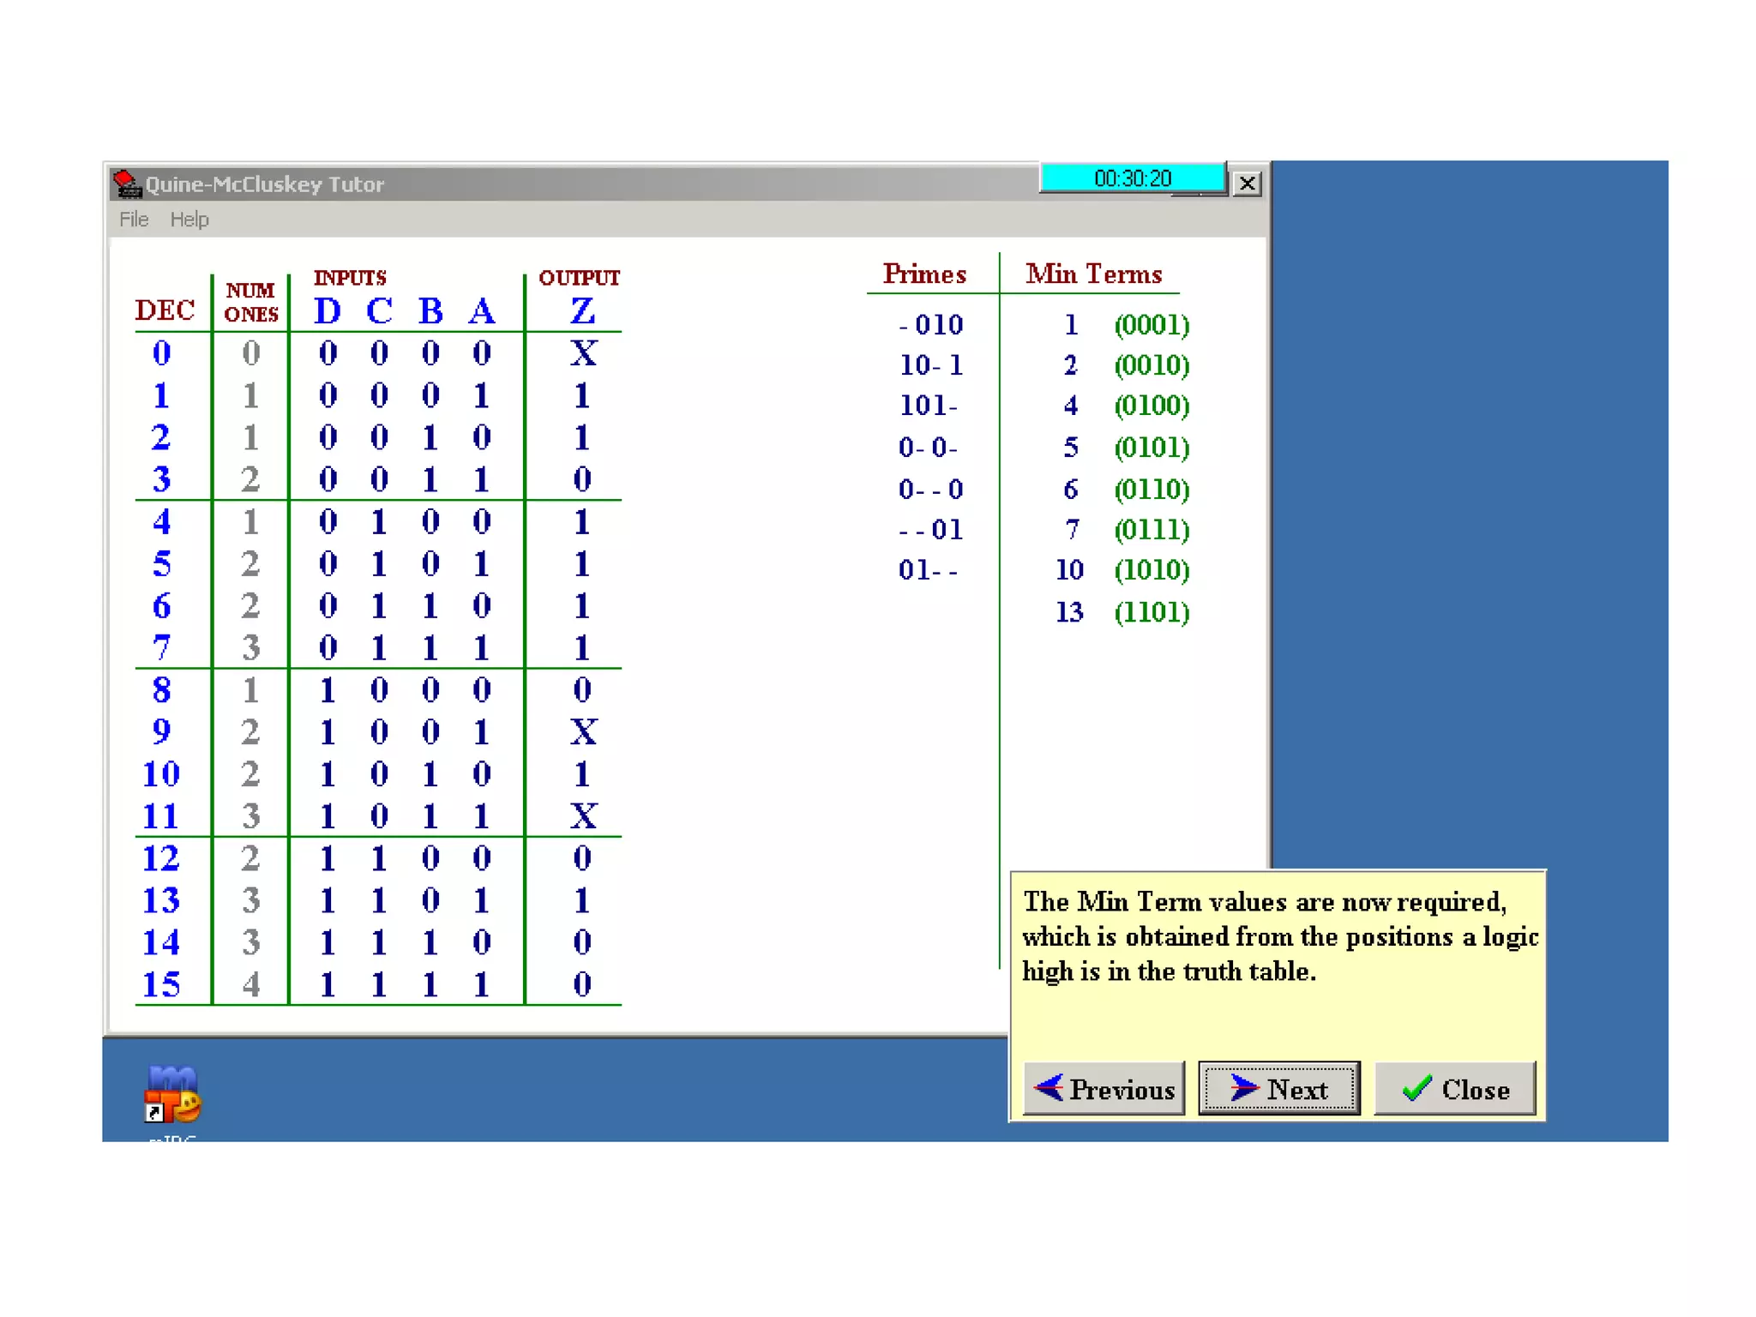1756x1317 pixels.
Task: Click the red arrow on the Previous button
Action: [x=1049, y=1087]
